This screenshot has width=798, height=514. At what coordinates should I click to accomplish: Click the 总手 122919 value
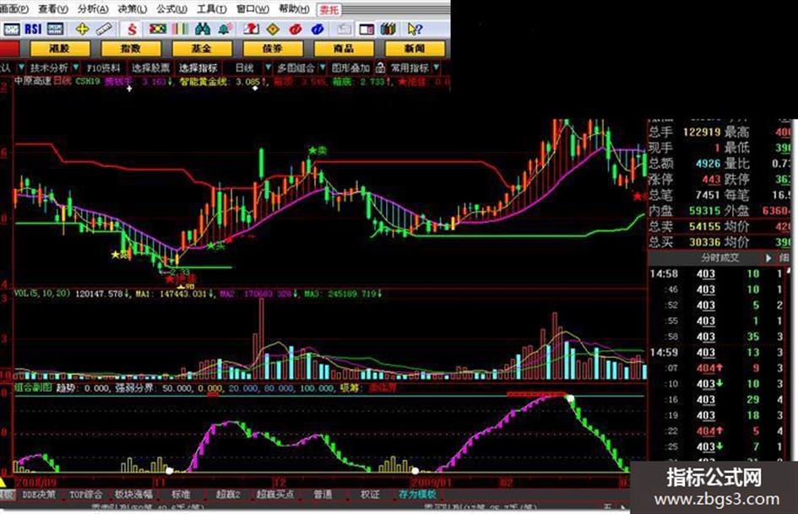click(702, 133)
